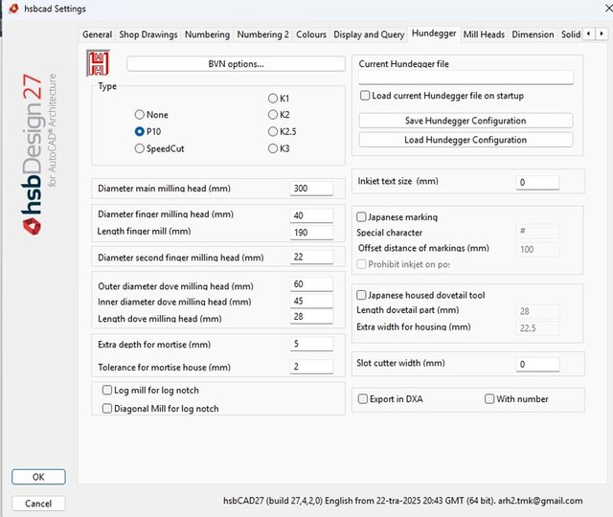Edit Diameter finger milling head value 40

coord(311,215)
